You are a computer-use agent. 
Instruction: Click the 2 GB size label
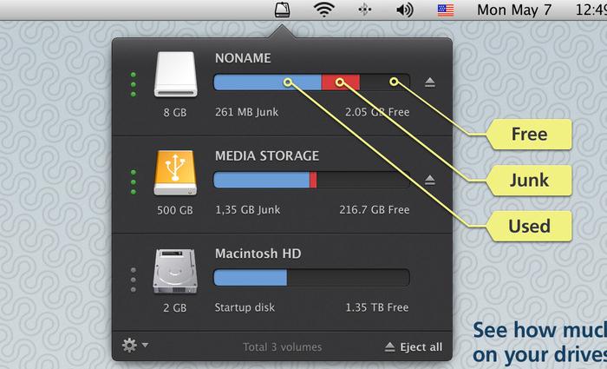tap(174, 307)
